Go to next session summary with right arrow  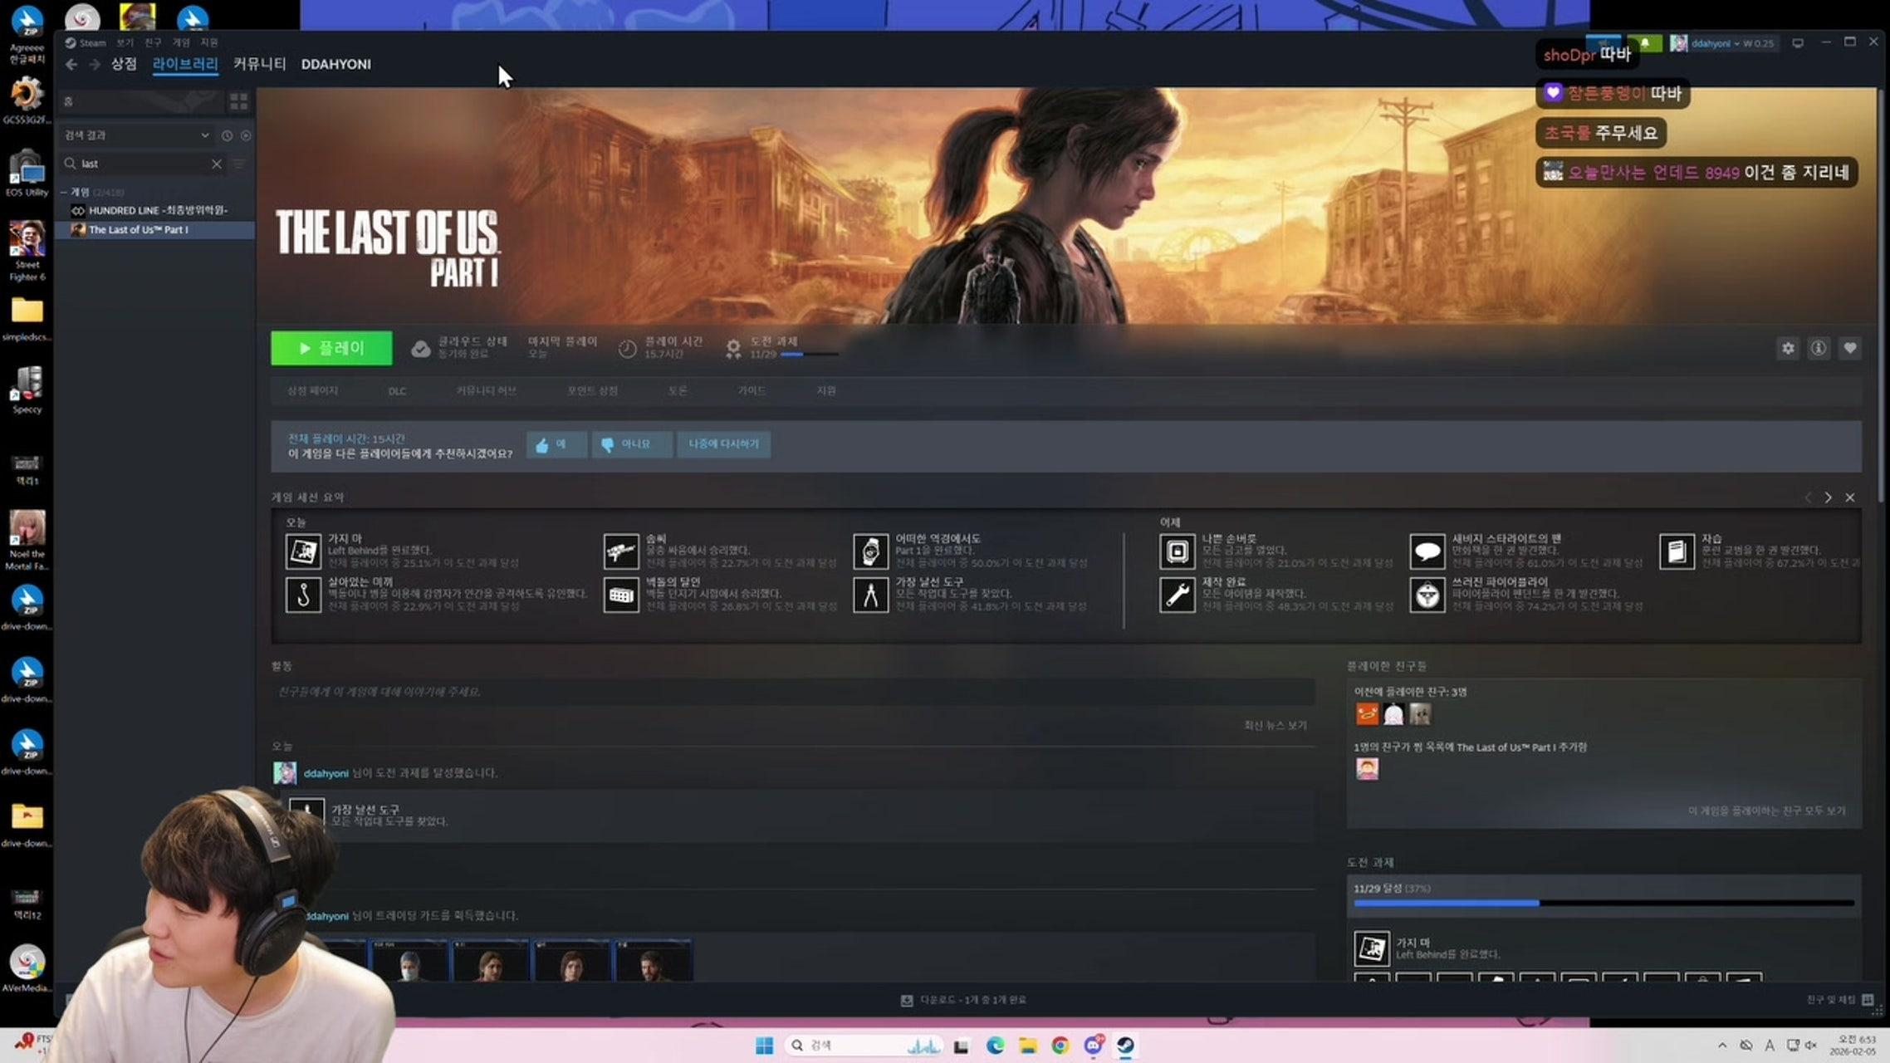(x=1828, y=497)
